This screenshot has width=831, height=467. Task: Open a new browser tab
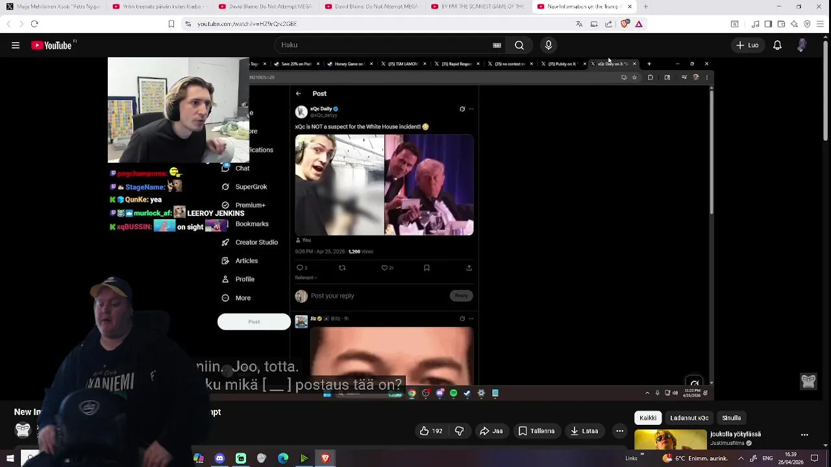tap(645, 6)
